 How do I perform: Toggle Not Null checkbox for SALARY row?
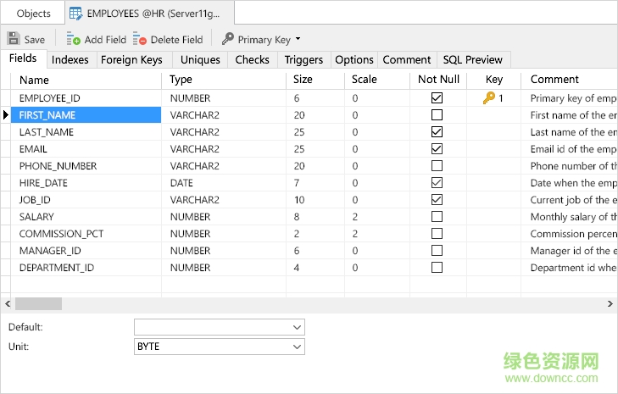pyautogui.click(x=437, y=217)
